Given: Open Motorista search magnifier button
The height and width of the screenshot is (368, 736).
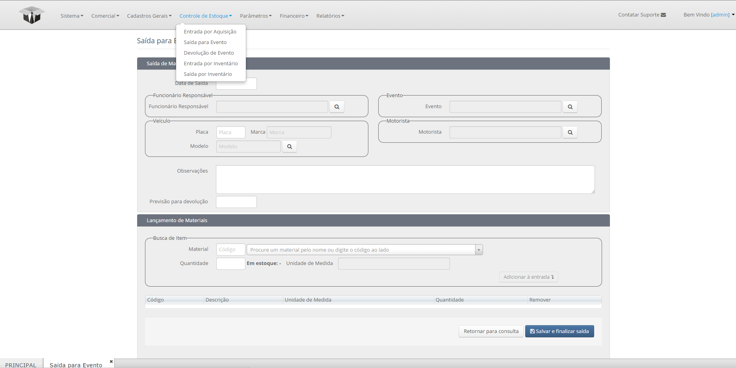Looking at the screenshot, I should 570,132.
